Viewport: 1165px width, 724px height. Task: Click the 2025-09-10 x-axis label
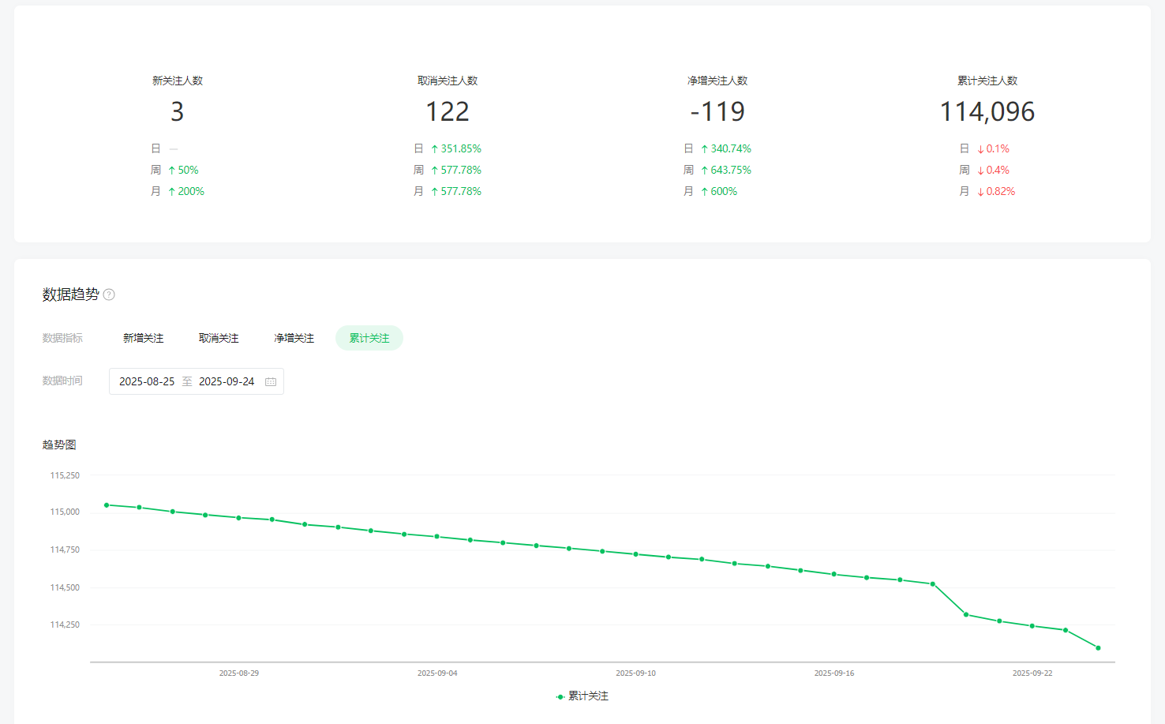636,673
